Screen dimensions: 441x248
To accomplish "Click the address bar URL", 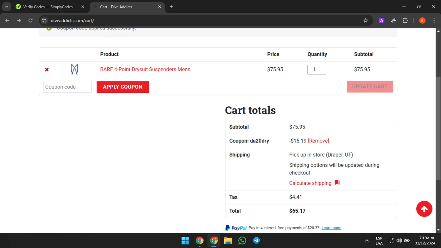I will (x=72, y=21).
